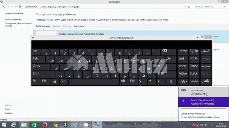The width and height of the screenshot is (229, 128).
Task: Open the Location link under See also
Action: [9, 113]
